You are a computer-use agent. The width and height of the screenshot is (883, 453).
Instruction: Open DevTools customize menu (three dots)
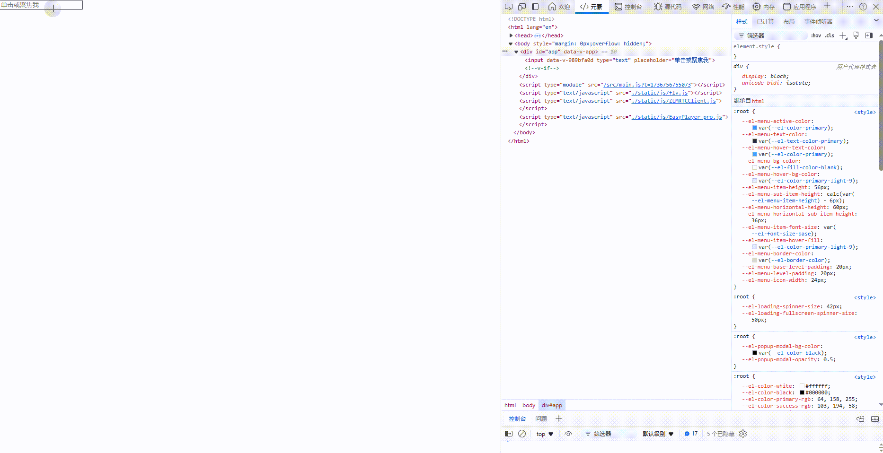pos(850,7)
